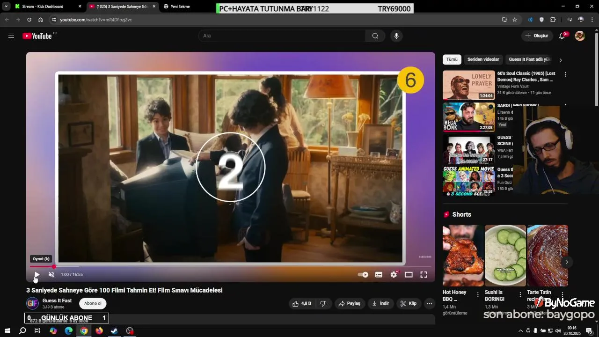Viewport: 599px width, 337px height.
Task: Show more filter chips with right arrow
Action: pos(561,60)
